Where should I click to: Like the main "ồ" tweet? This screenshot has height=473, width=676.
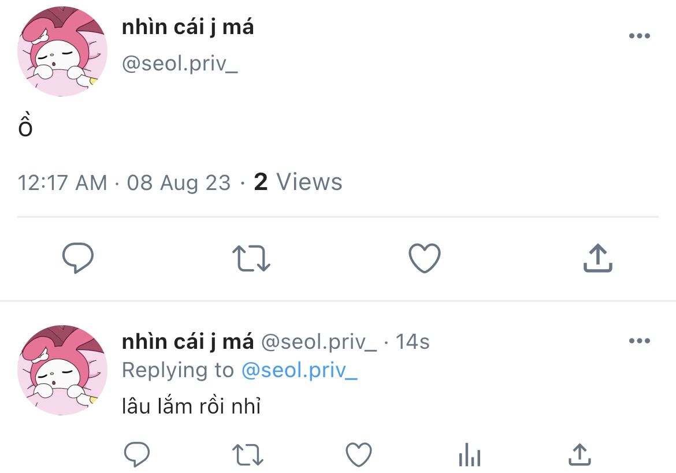[x=425, y=258]
